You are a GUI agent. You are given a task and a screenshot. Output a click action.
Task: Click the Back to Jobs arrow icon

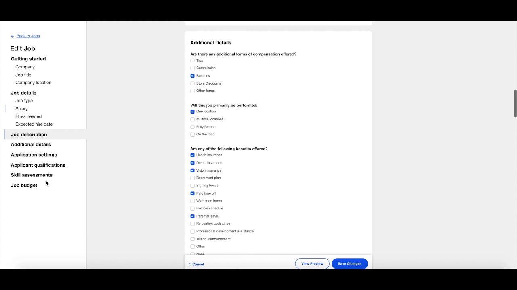click(12, 36)
